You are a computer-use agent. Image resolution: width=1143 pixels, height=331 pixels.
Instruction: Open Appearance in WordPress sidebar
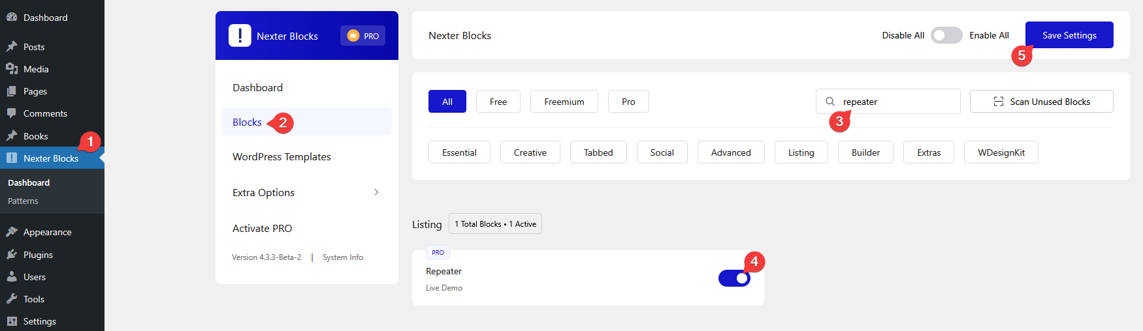[x=52, y=232]
